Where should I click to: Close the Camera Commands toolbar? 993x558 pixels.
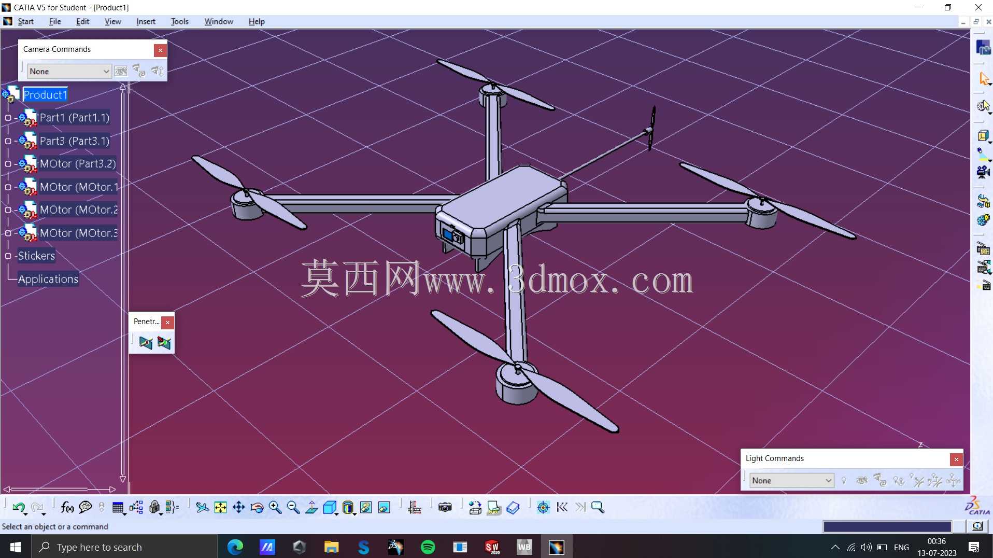click(x=160, y=50)
